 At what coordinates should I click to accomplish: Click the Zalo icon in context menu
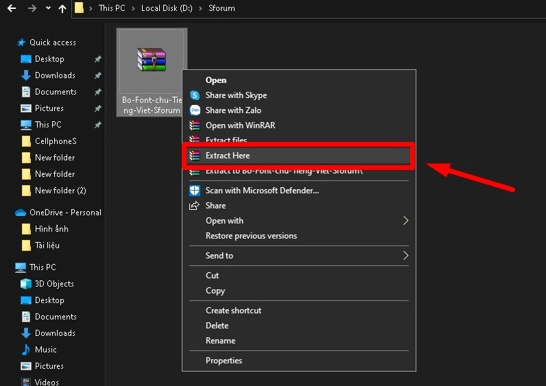[195, 110]
